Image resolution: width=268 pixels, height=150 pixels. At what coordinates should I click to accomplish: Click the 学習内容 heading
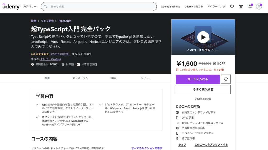click(45, 96)
